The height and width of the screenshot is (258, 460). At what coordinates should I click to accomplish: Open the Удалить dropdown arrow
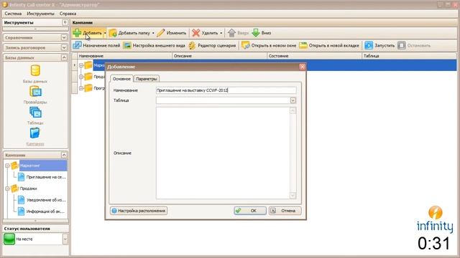(x=221, y=33)
